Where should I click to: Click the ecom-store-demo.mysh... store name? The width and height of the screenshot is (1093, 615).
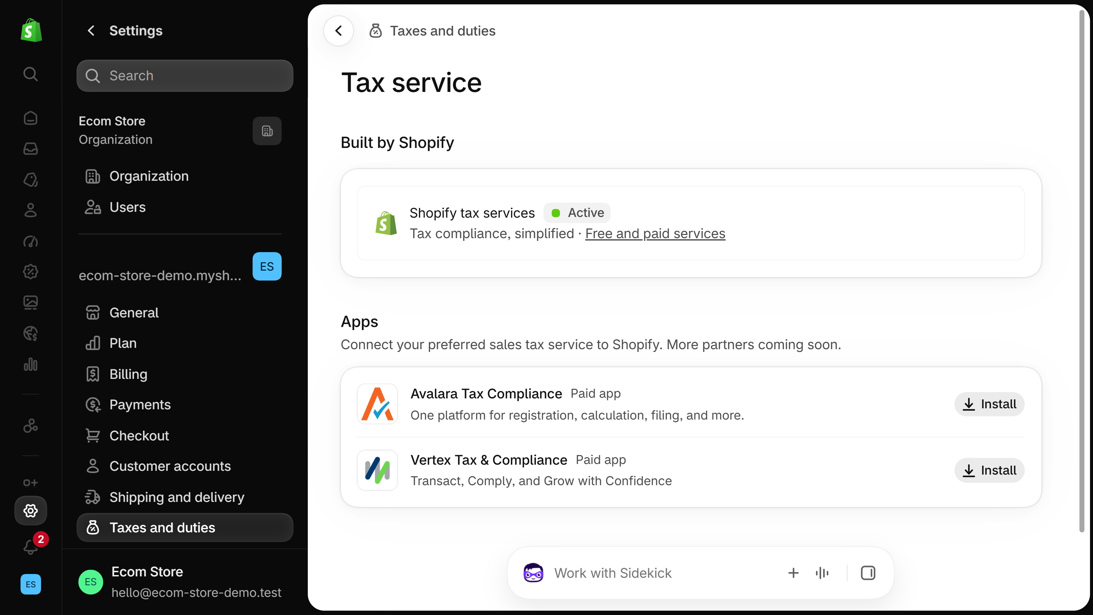(x=160, y=275)
